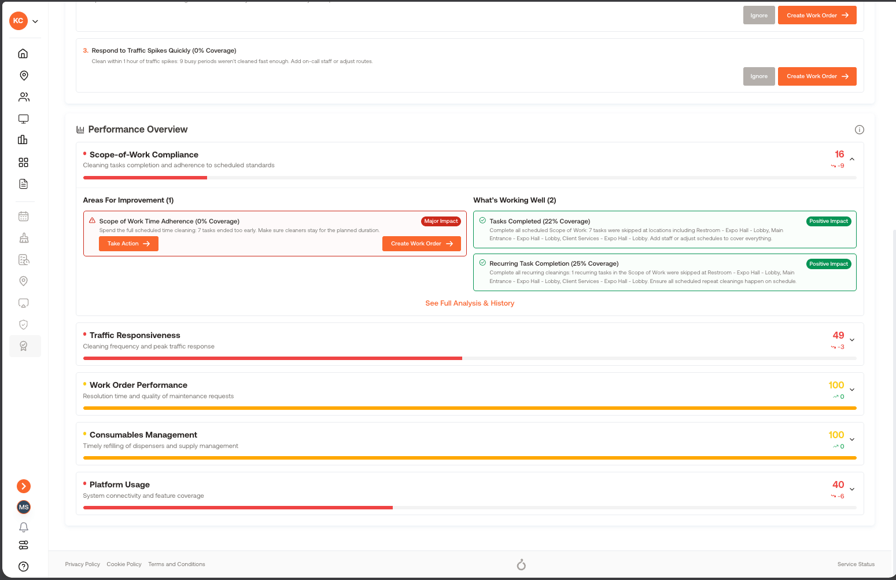Click the Performance Overview info icon
Screen dimensions: 896x580
[x=860, y=130]
